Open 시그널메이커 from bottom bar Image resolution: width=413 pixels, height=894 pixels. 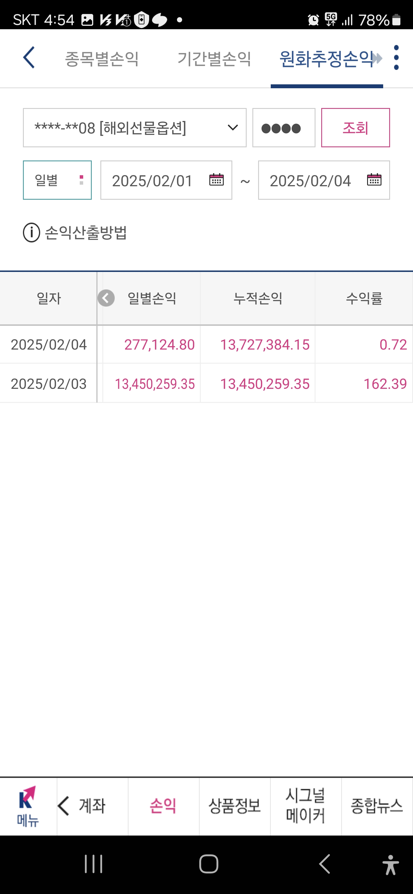(x=306, y=806)
